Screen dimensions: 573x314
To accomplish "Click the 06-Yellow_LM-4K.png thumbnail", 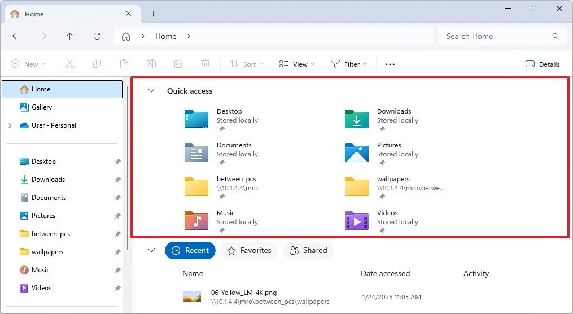I will click(192, 296).
